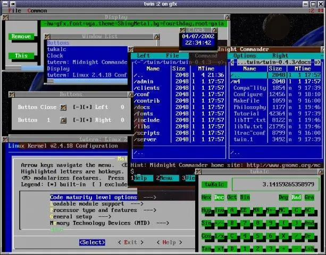The width and height of the screenshot is (326, 255).
Task: Select Hex number base in twkalc
Action: (206, 197)
